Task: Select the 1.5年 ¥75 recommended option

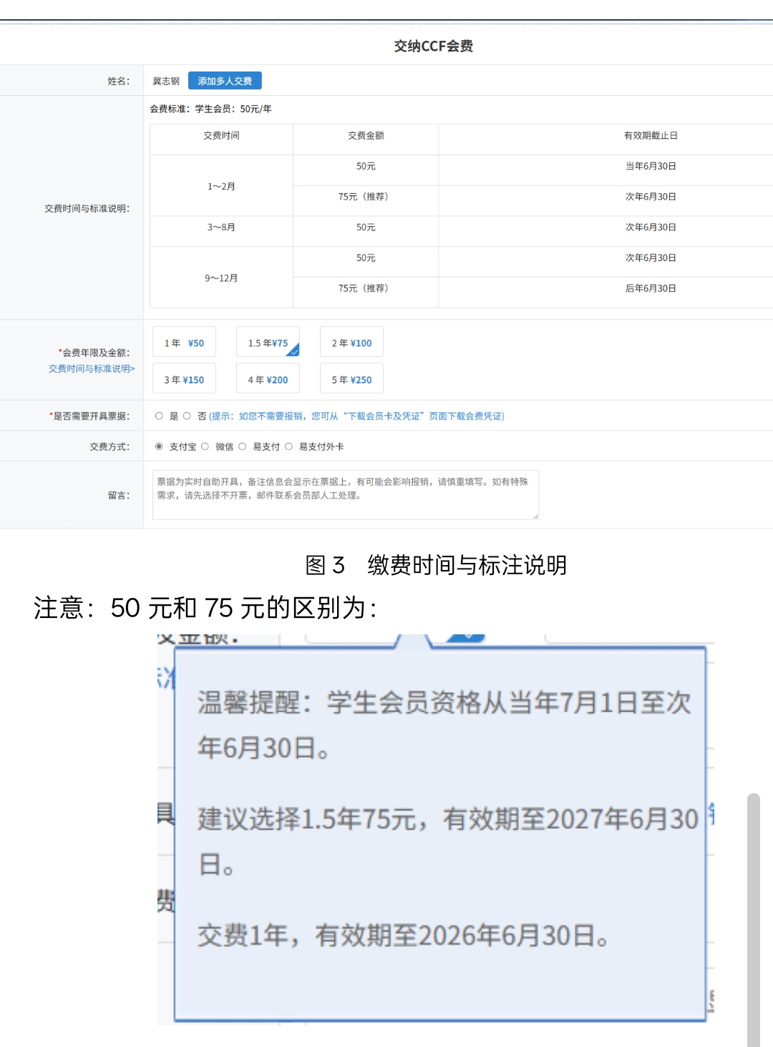Action: pos(268,342)
